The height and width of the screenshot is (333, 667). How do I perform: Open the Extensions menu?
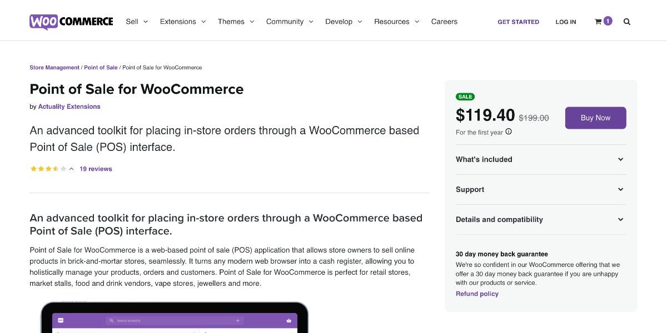(183, 22)
